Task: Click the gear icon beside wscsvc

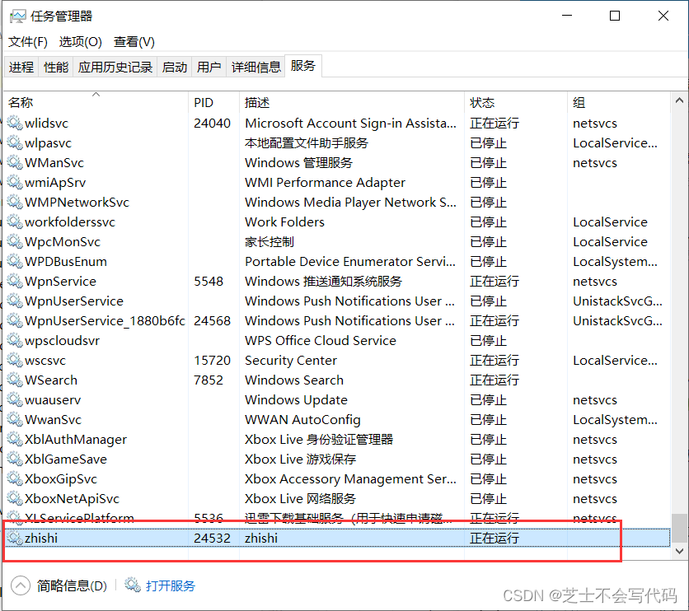Action: (x=15, y=360)
